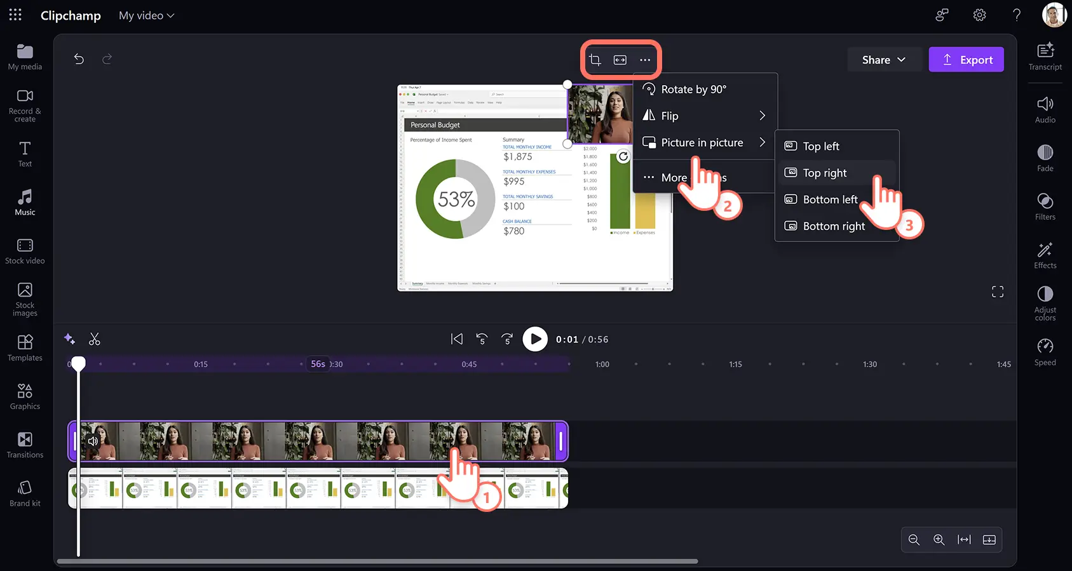Open the Speed panel

(x=1045, y=353)
